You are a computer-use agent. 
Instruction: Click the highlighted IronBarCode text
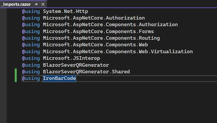pyautogui.click(x=60, y=78)
